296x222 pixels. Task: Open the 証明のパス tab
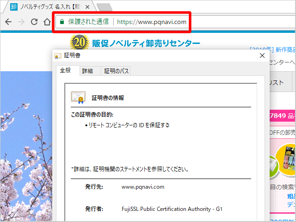(117, 71)
